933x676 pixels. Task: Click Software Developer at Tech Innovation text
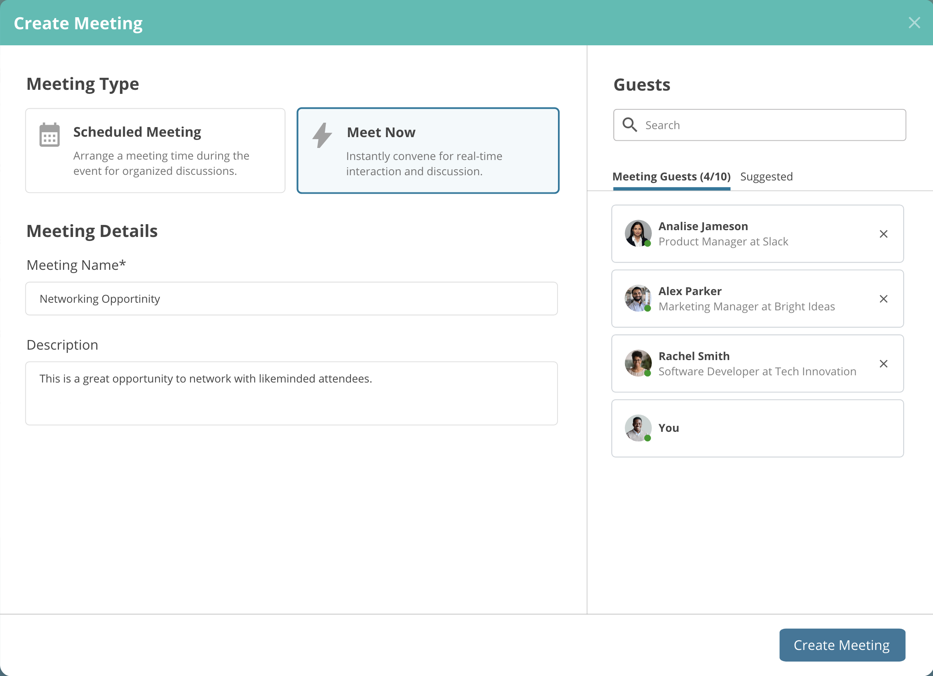click(757, 371)
